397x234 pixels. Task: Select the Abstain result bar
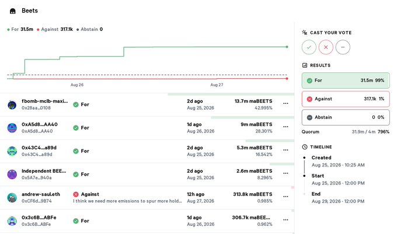point(346,117)
